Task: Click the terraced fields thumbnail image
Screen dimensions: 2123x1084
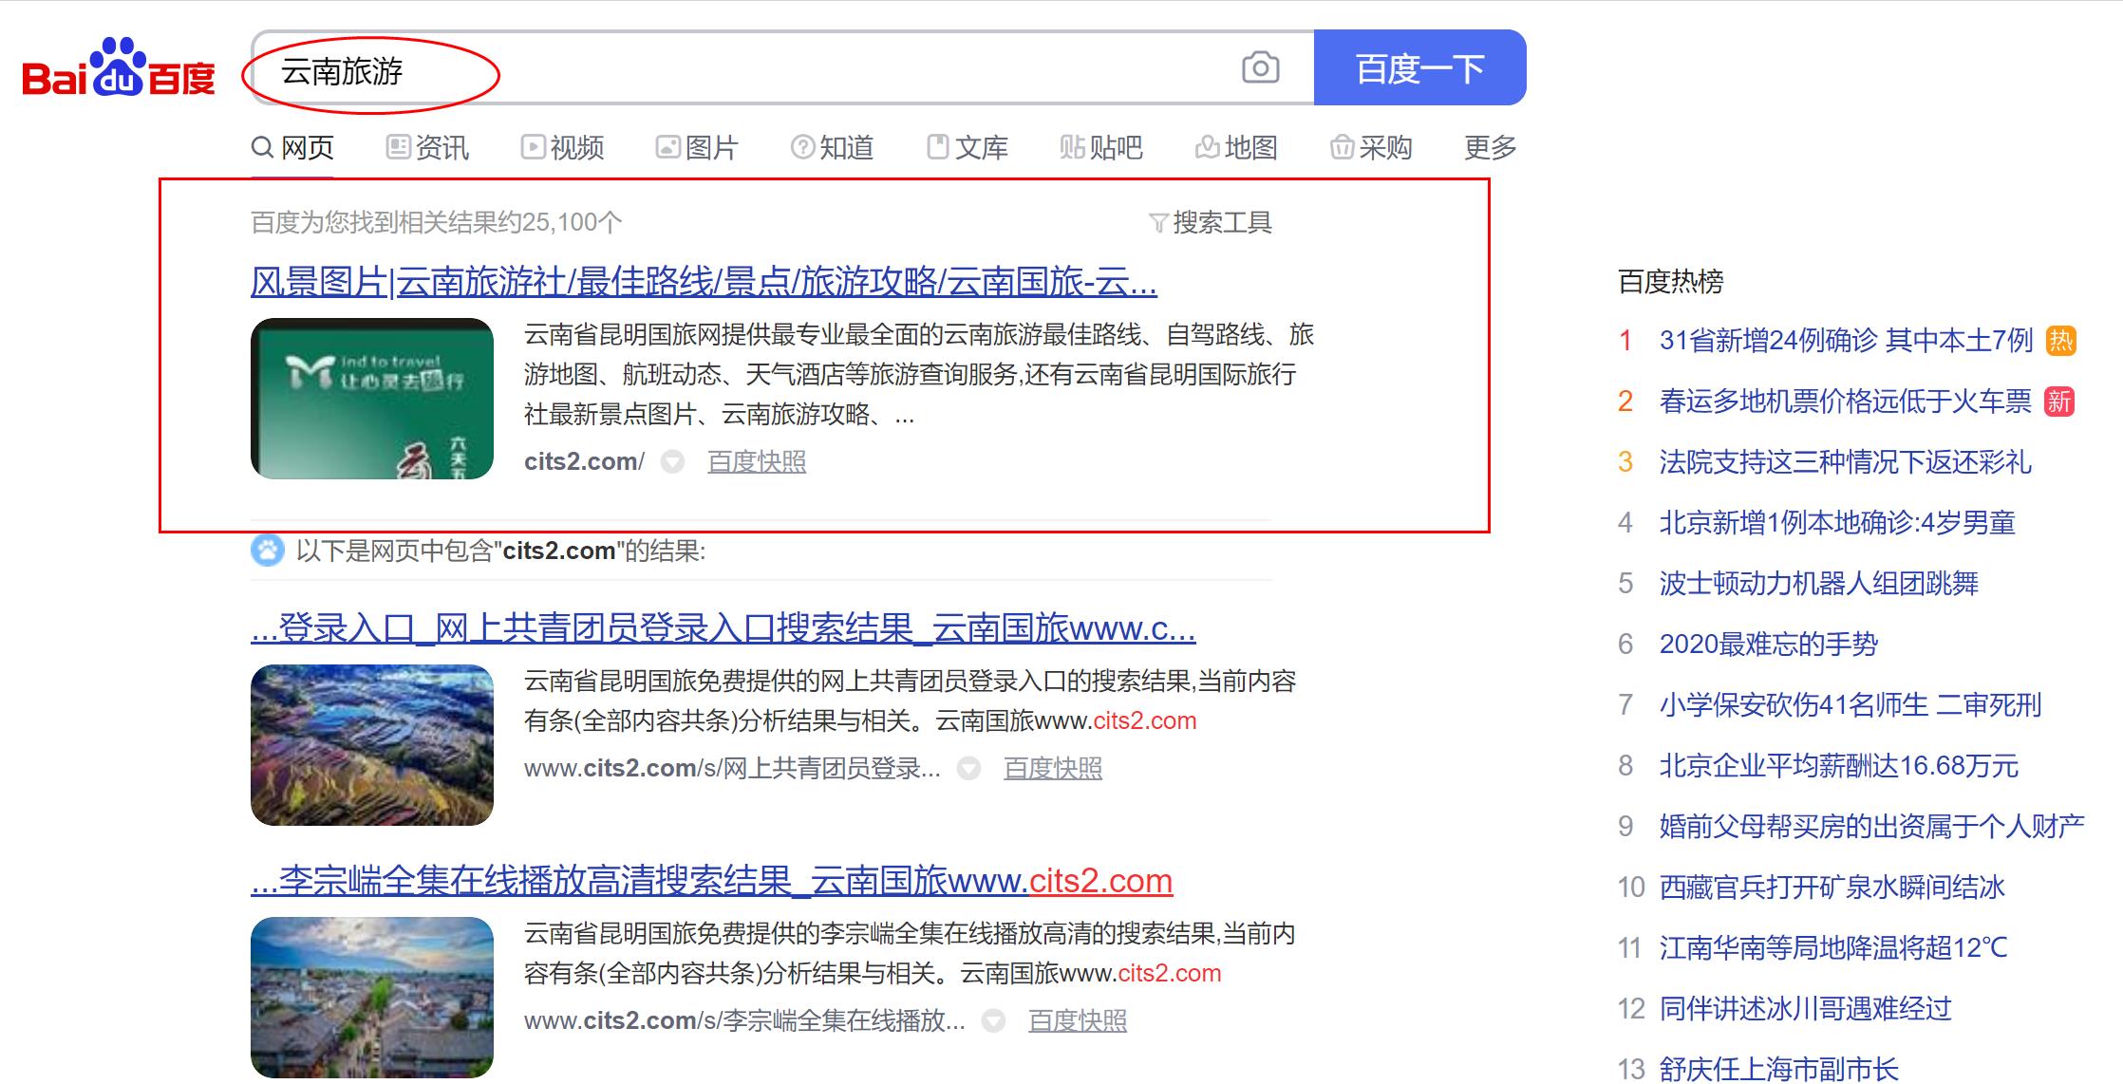Action: click(x=371, y=745)
